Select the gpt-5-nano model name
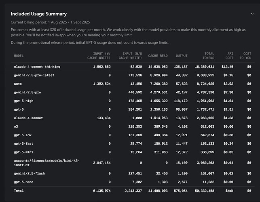Viewport: 260px width, 202px height. (x=23, y=182)
